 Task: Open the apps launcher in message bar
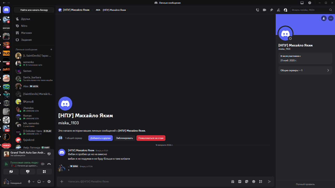coord(261,181)
